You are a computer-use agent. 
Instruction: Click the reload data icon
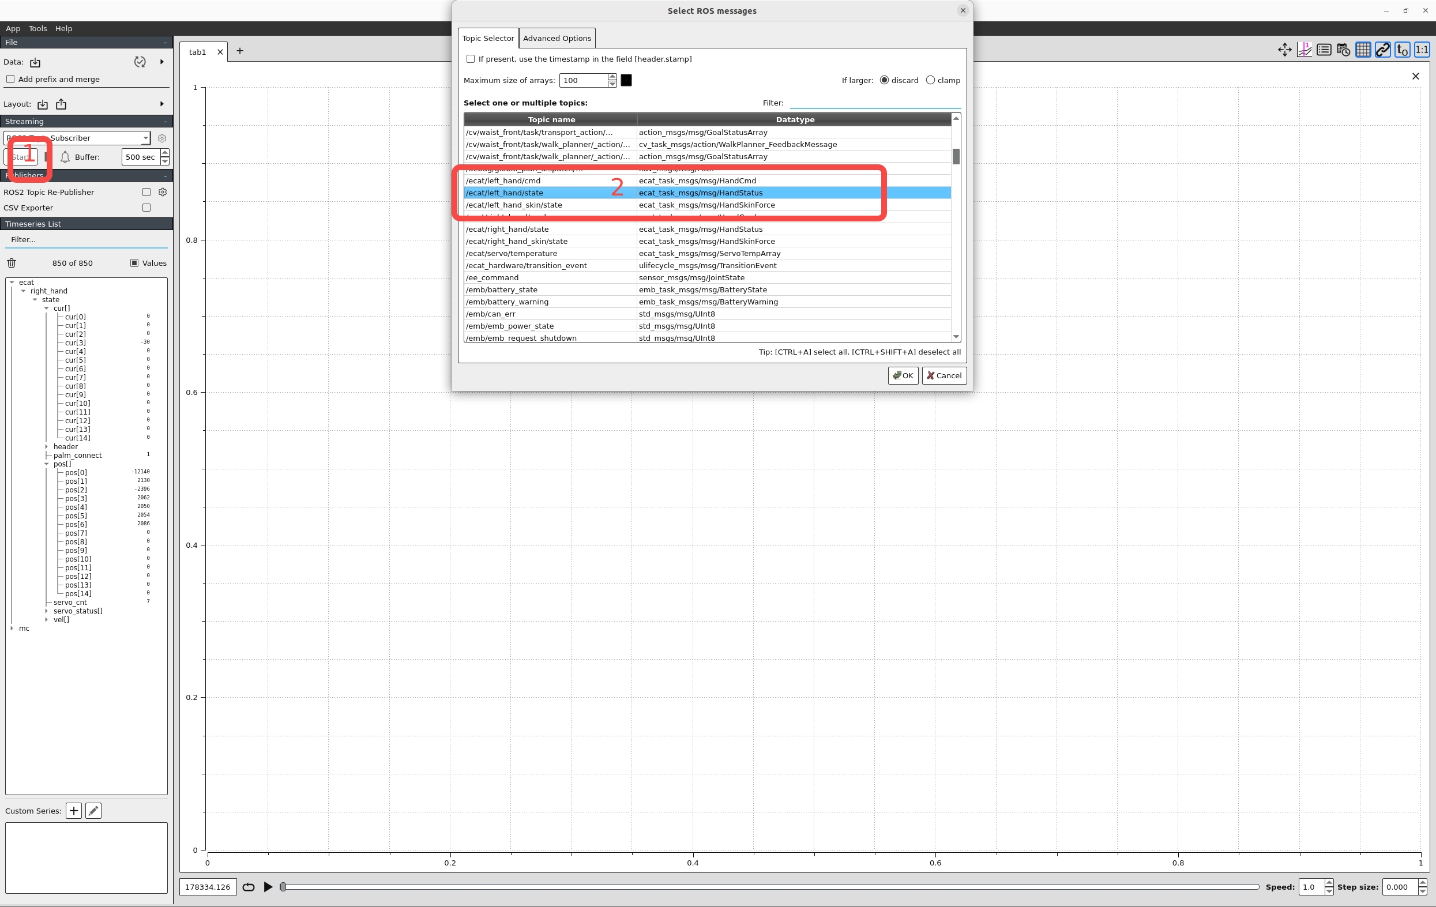click(x=140, y=62)
